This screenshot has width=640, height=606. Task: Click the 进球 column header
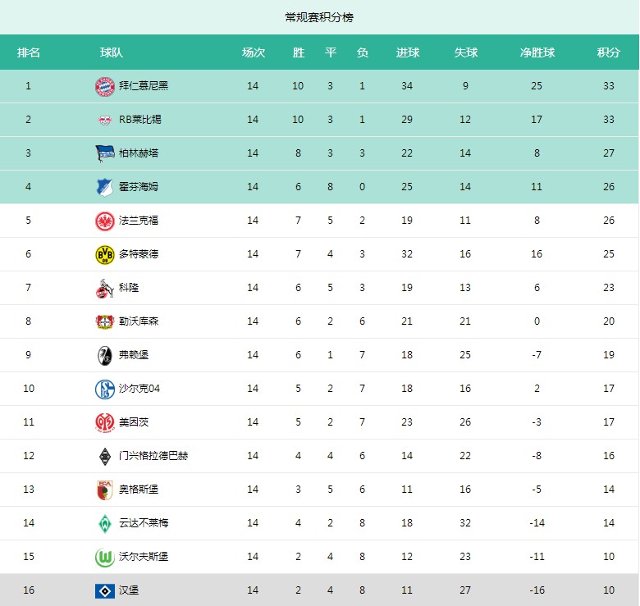pos(407,52)
